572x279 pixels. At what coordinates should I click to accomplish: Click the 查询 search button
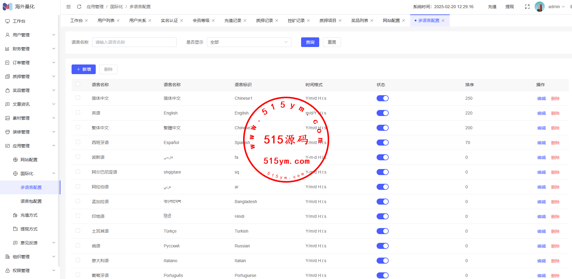click(310, 42)
